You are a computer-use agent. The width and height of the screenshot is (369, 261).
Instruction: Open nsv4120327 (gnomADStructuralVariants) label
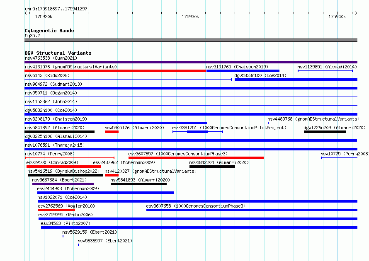(x=151, y=171)
